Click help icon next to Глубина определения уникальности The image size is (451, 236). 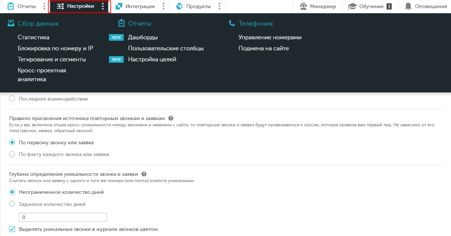point(144,174)
